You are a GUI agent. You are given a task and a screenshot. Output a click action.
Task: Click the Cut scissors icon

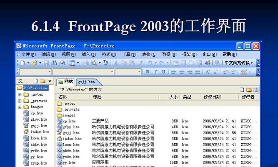[116, 63]
